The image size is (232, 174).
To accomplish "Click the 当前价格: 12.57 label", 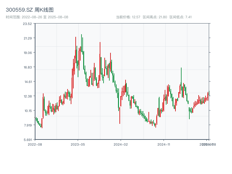I will (x=128, y=17).
